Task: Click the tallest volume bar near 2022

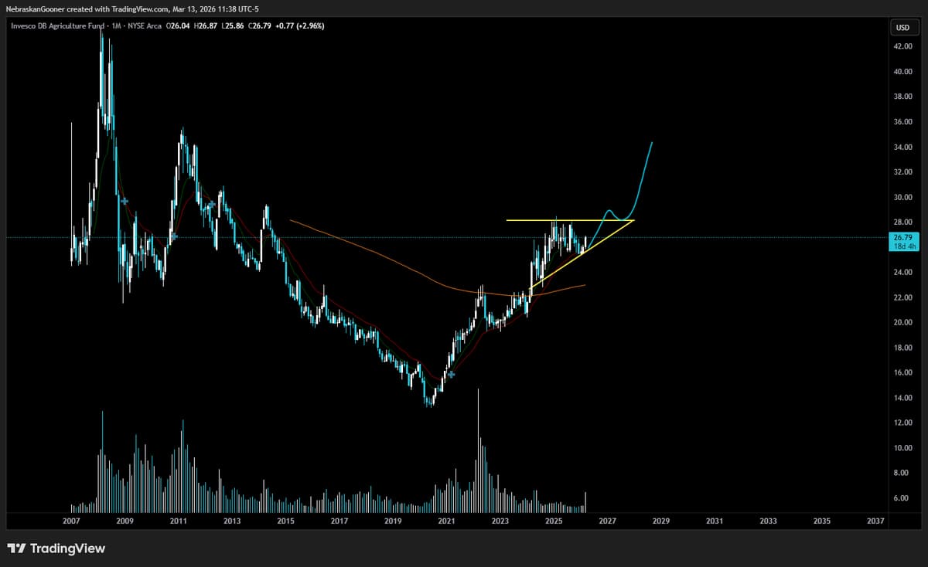Action: pyautogui.click(x=478, y=448)
